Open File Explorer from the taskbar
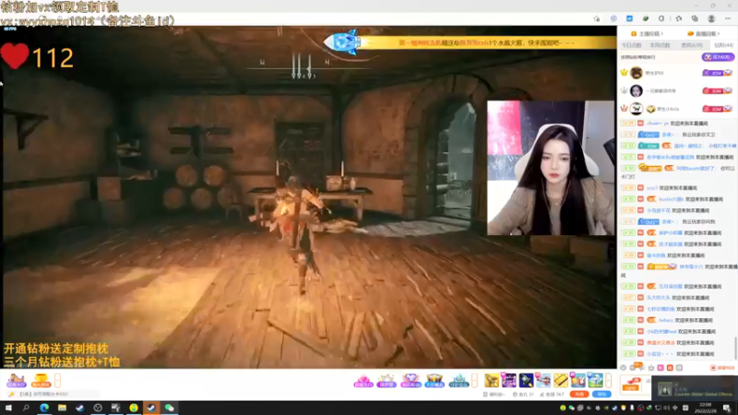This screenshot has height=415, width=738. (x=62, y=408)
